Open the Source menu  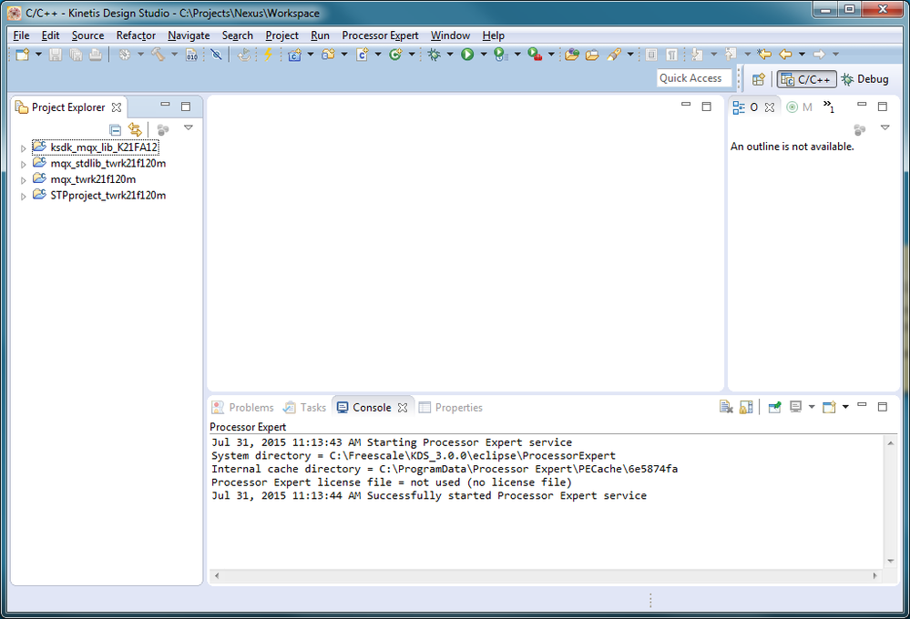tap(87, 36)
